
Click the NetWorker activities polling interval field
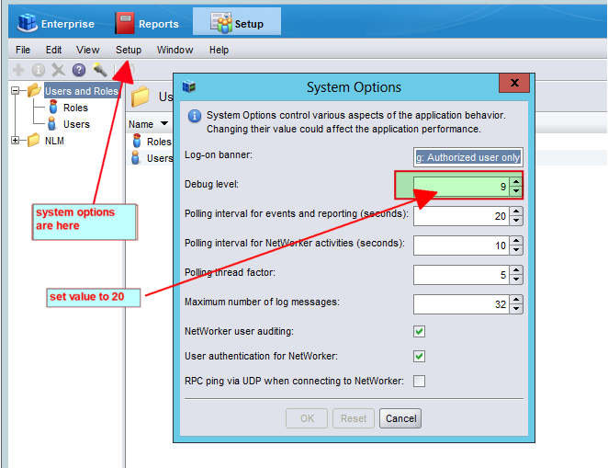pyautogui.click(x=461, y=245)
